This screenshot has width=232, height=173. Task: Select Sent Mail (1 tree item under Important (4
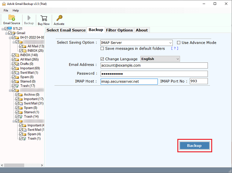pos(36,130)
